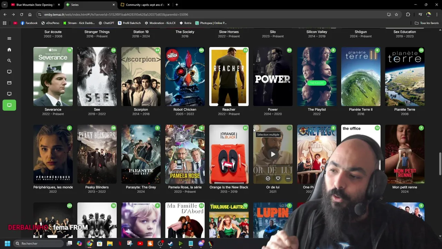Viewport: 442px width, 249px height.
Task: Click the Sex Education title text
Action: (x=405, y=32)
